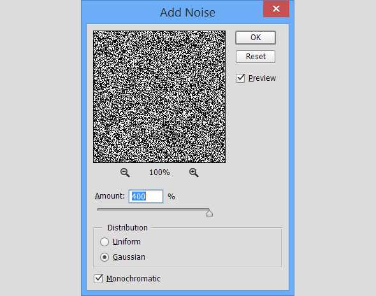Click the left end of the Amount slider track
376x296 pixels.
(98, 210)
